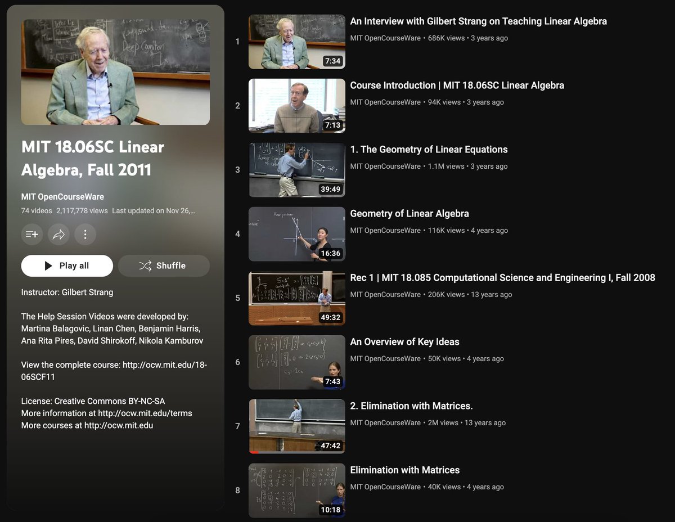Image resolution: width=675 pixels, height=522 pixels.
Task: Click 'Instructor: Gilbert Strang' description text
Action: click(67, 292)
